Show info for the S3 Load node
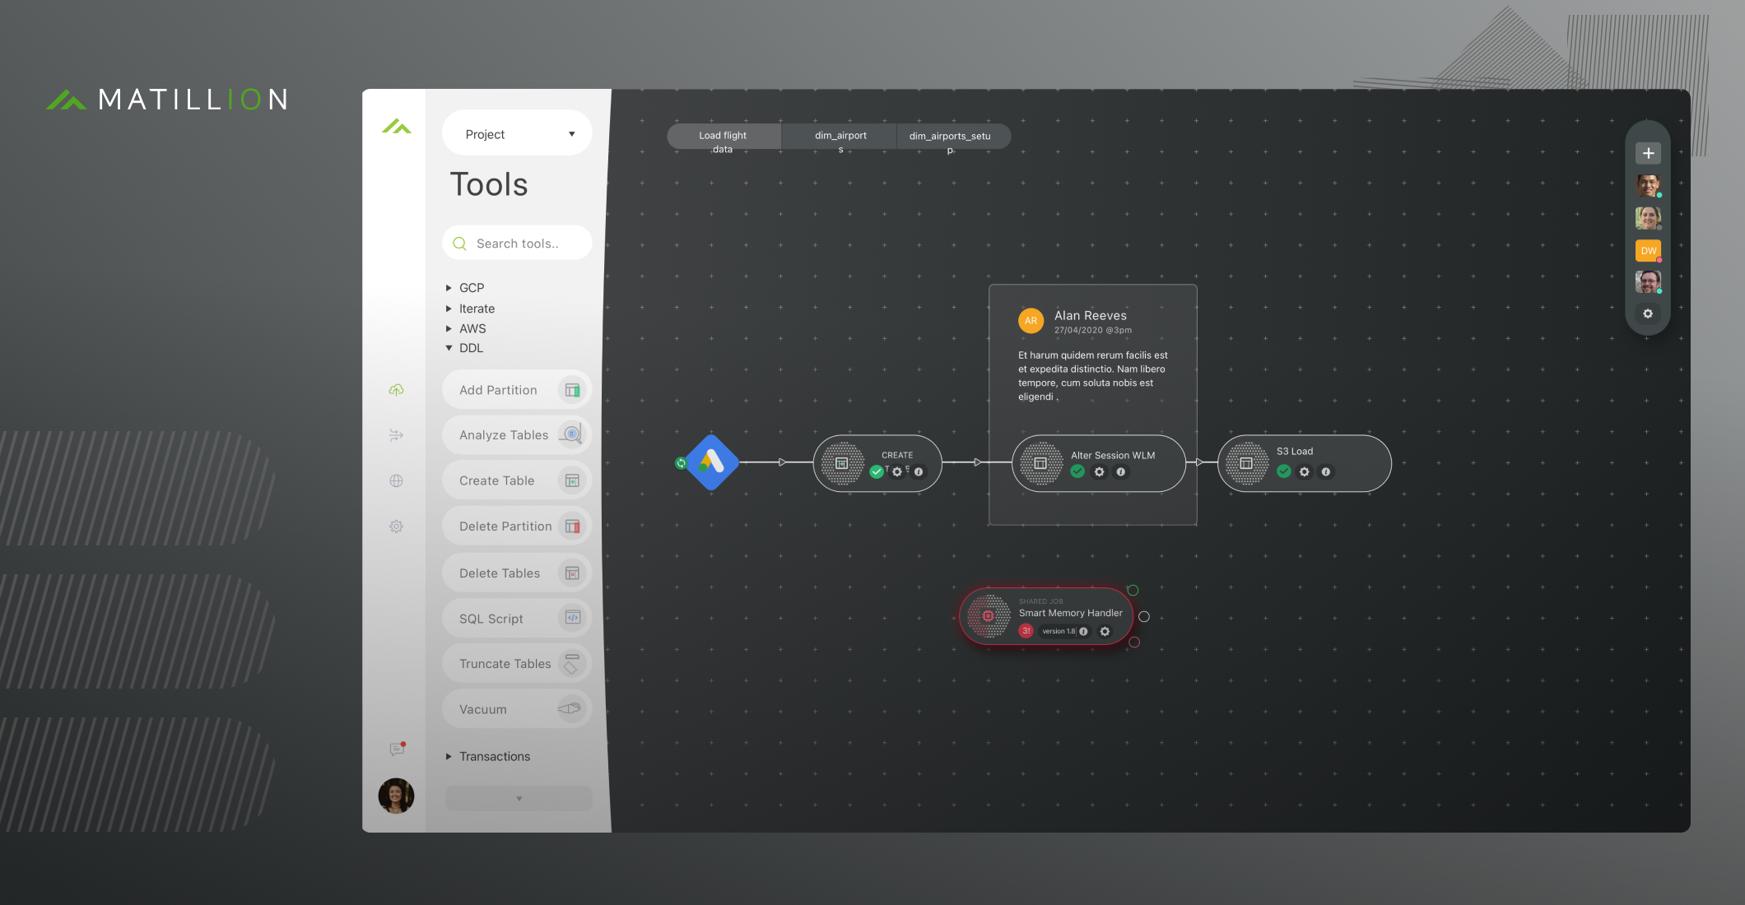 (x=1326, y=471)
